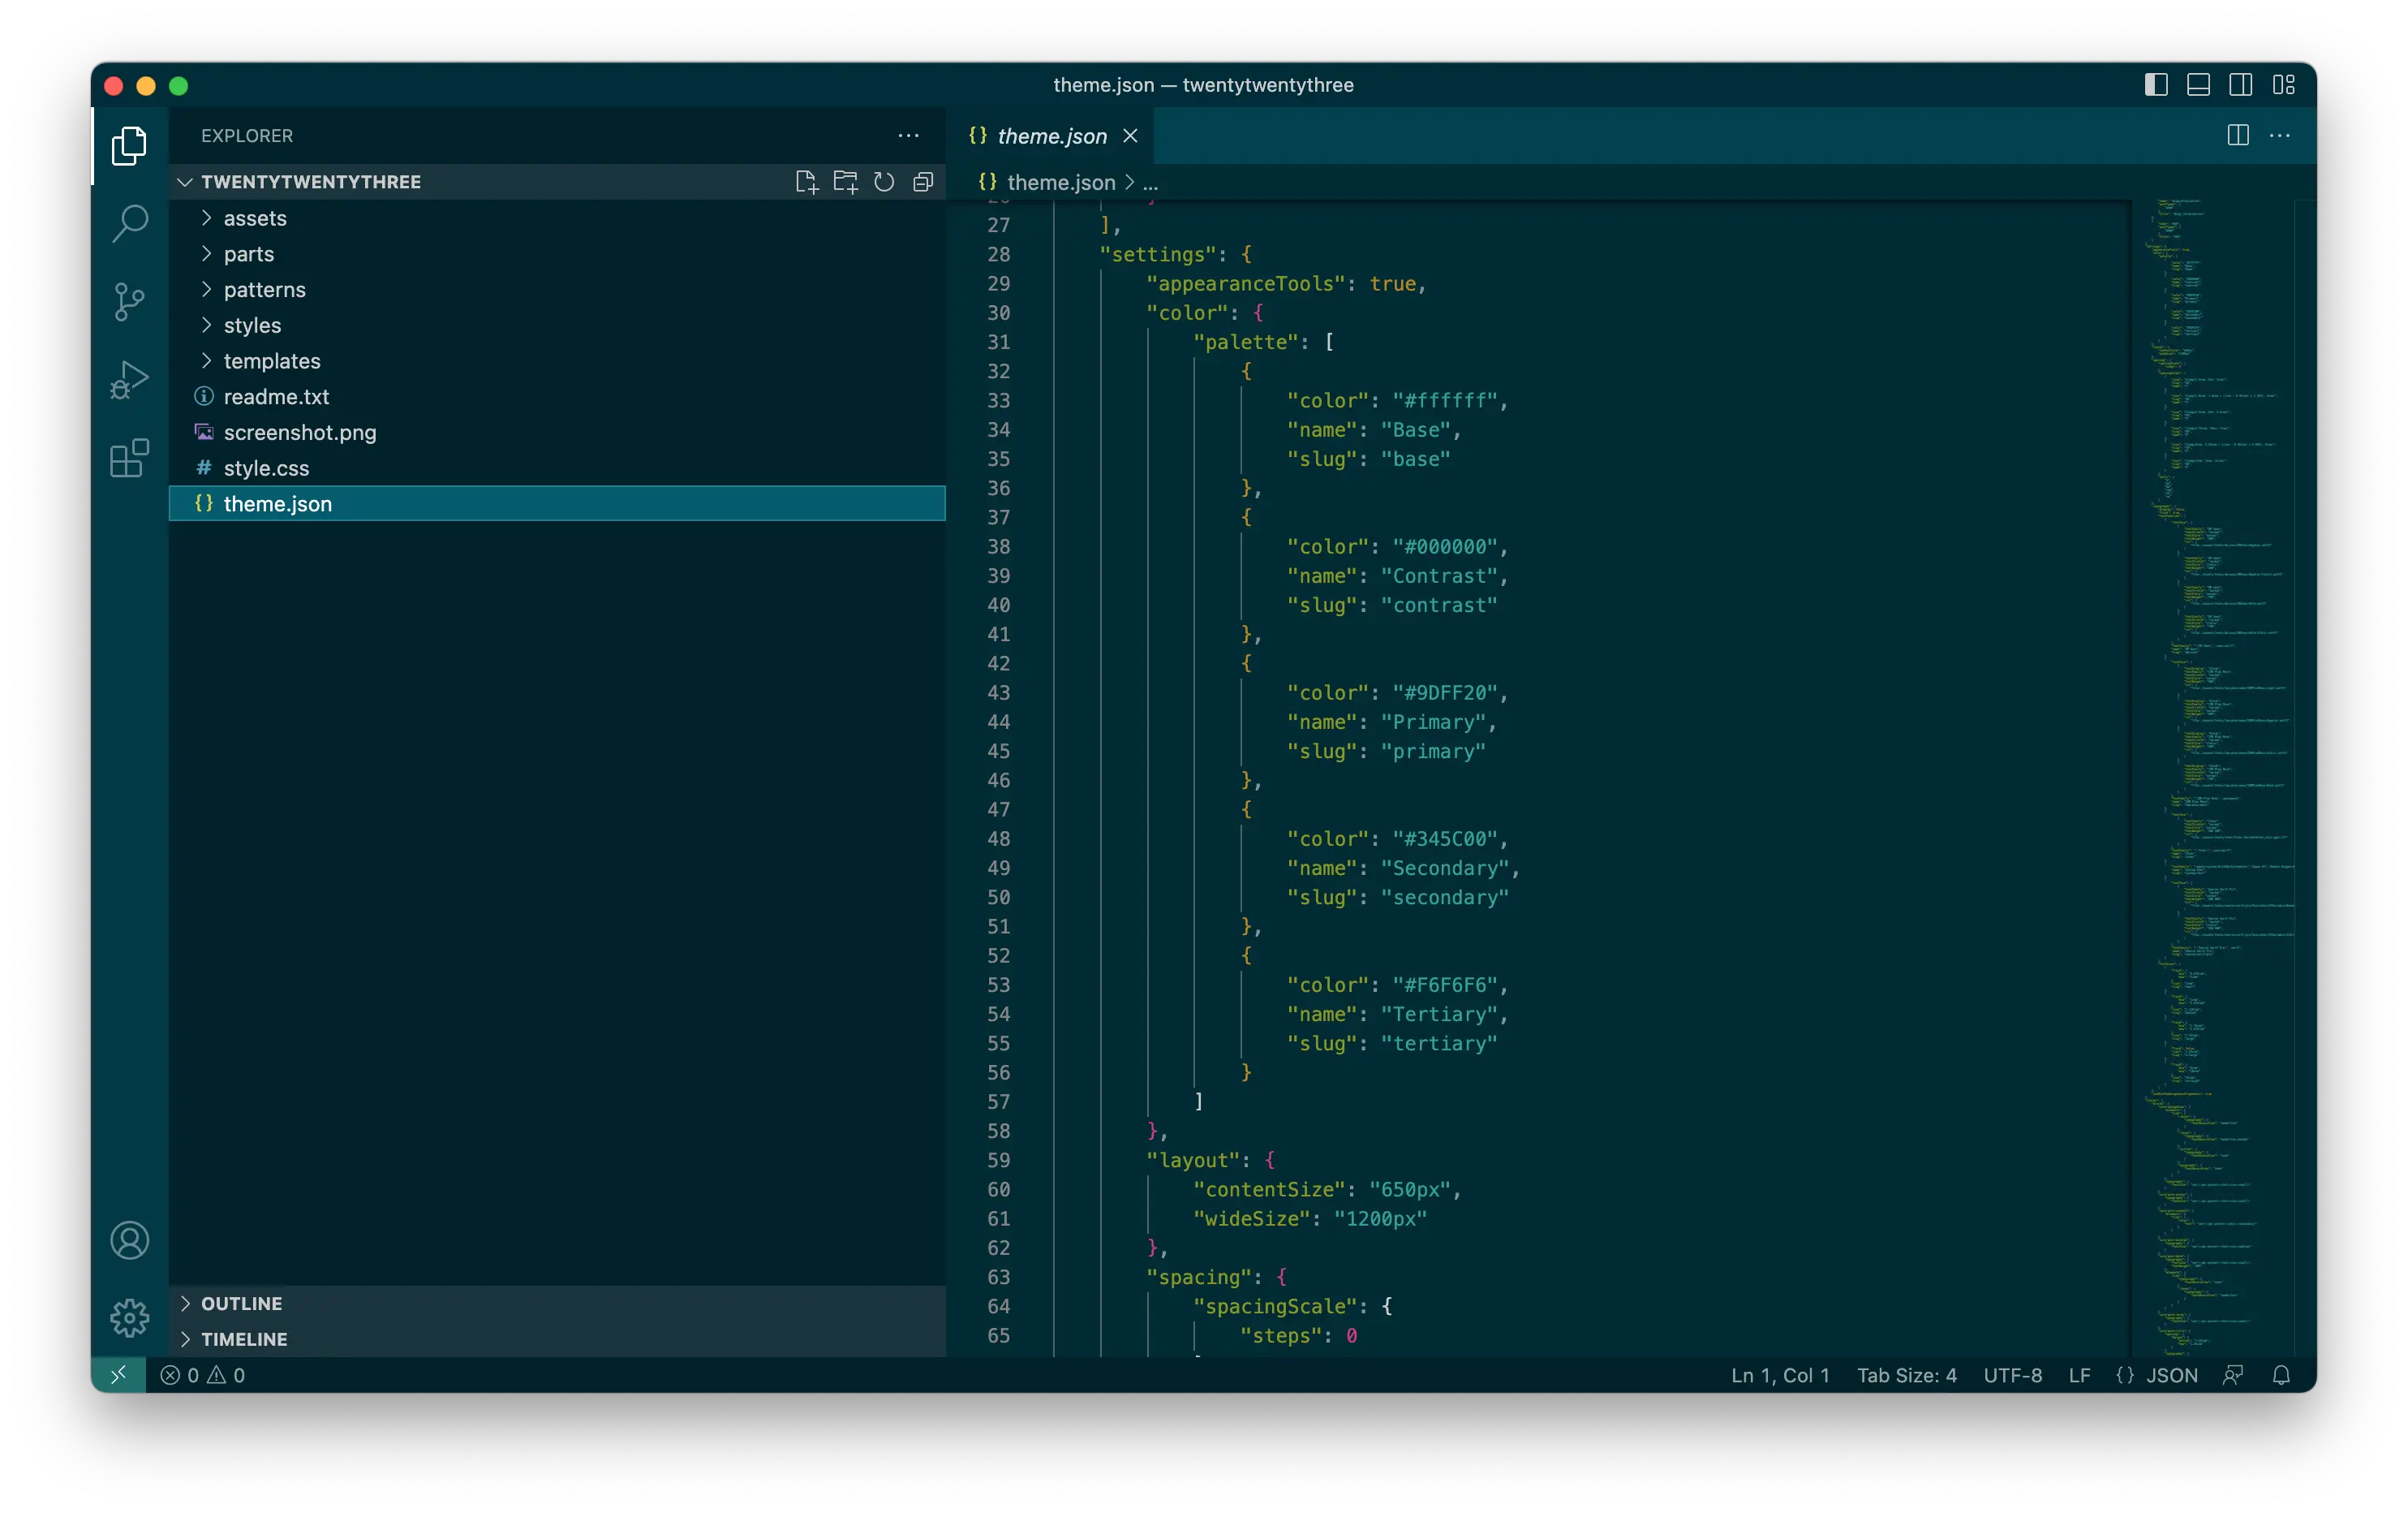
Task: Close the theme.json editor tab
Action: 1130,136
